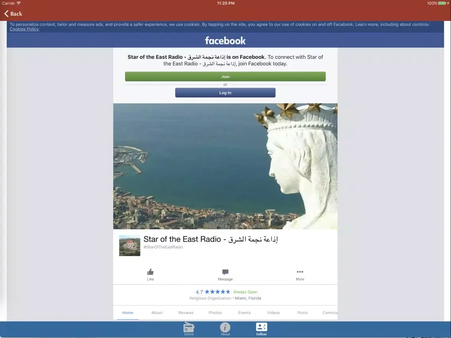Open the Miami, Florida location link
This screenshot has height=338, width=451.
click(x=248, y=298)
